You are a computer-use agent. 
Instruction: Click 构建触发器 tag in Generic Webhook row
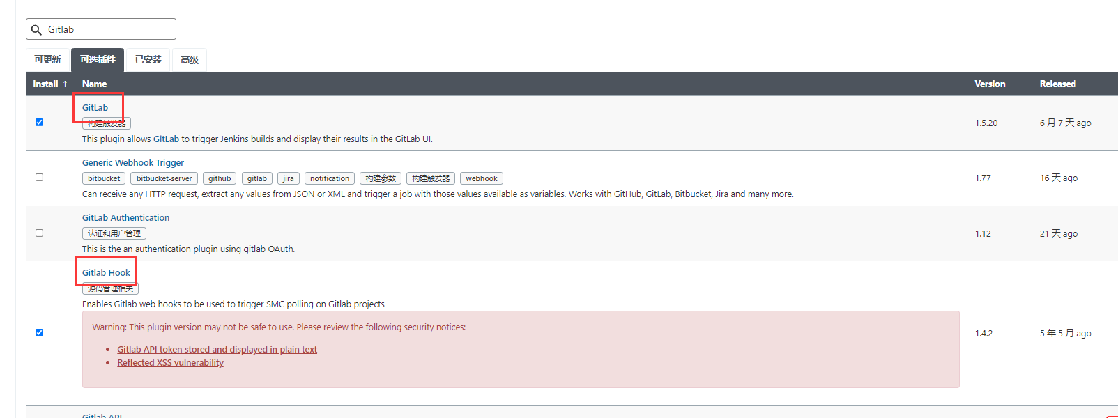coord(431,178)
